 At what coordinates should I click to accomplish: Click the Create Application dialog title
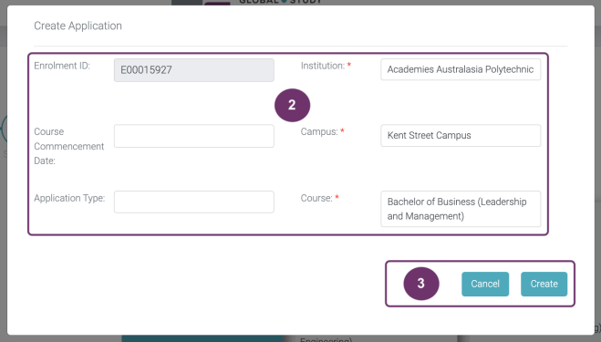pyautogui.click(x=78, y=26)
